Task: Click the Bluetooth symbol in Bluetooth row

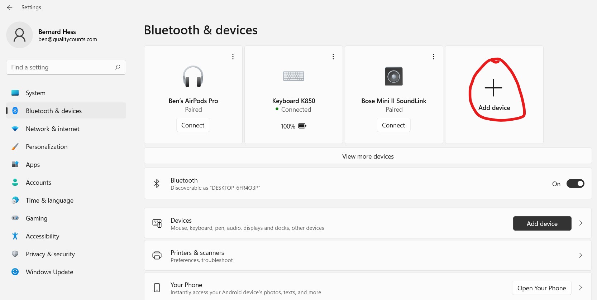Action: [x=157, y=184]
